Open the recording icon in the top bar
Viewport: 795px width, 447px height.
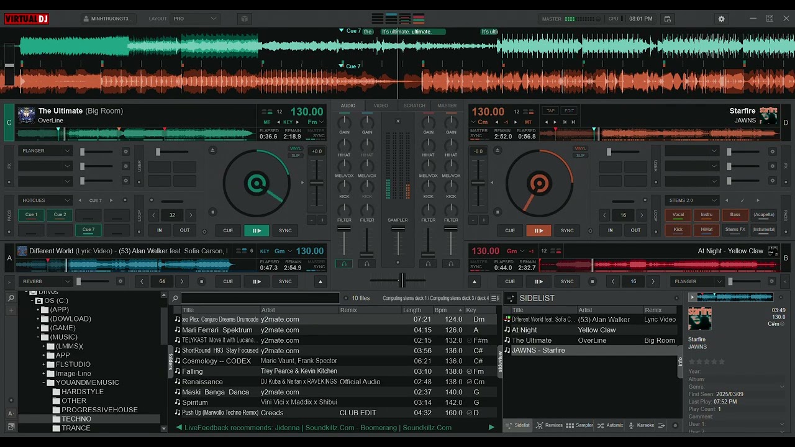pyautogui.click(x=668, y=19)
